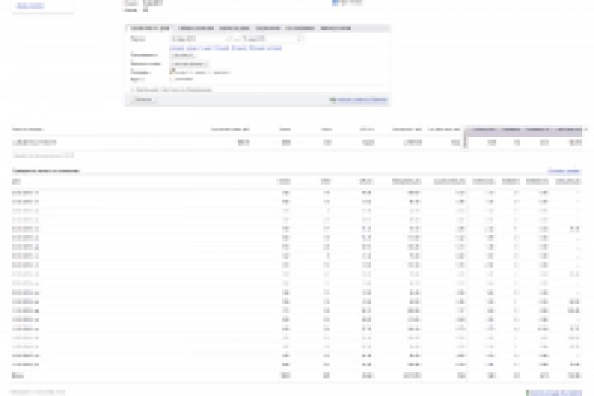Open the blue export link beside green icon
Image resolution: width=594 pixels, height=396 pixels.
click(x=362, y=100)
